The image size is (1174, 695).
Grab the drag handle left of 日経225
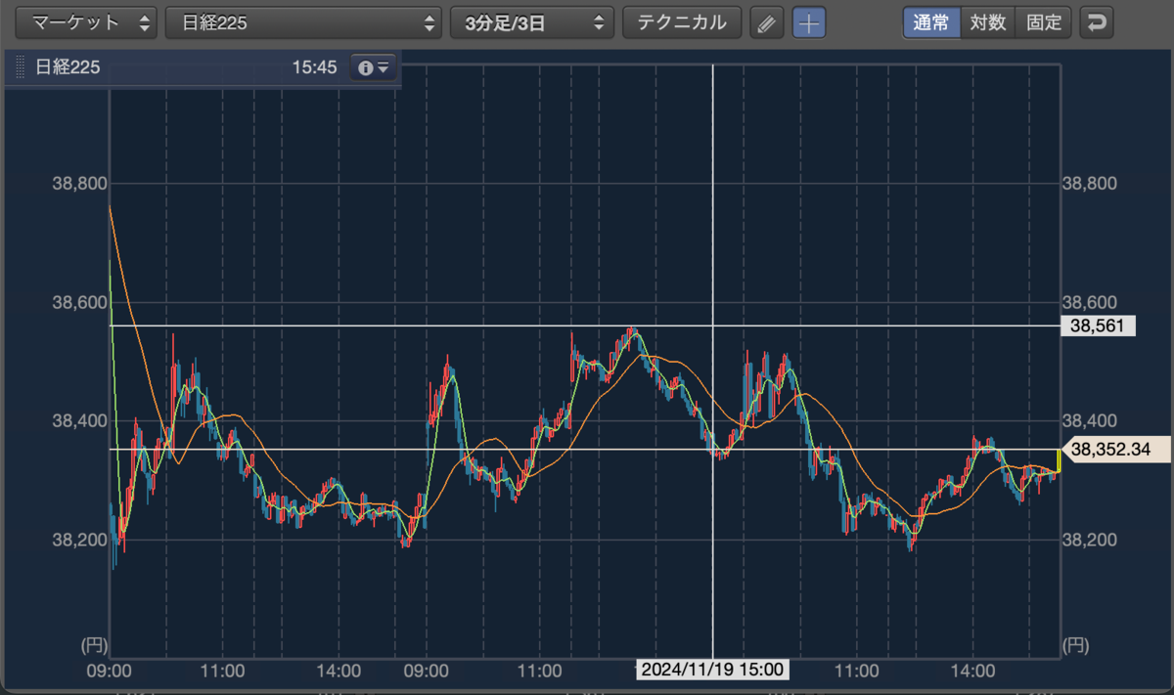pos(21,67)
